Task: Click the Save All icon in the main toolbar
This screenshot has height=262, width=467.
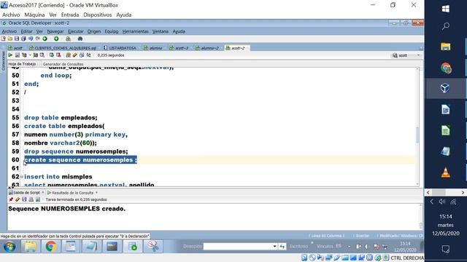Action: [x=23, y=39]
